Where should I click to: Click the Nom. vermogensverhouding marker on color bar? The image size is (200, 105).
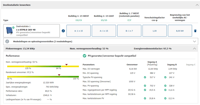[x=66, y=65]
